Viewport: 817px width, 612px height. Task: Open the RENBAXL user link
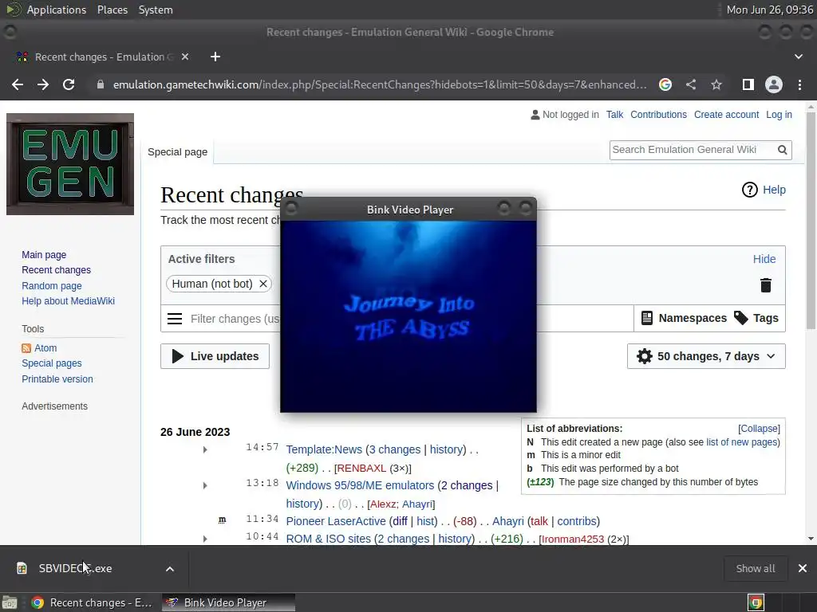(x=361, y=469)
